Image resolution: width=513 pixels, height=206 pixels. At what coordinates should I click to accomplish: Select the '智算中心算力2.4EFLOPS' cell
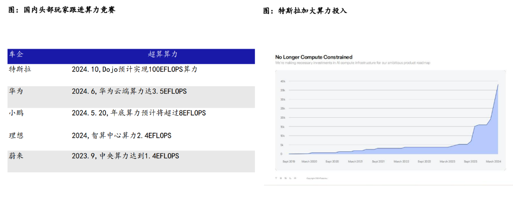click(121, 135)
